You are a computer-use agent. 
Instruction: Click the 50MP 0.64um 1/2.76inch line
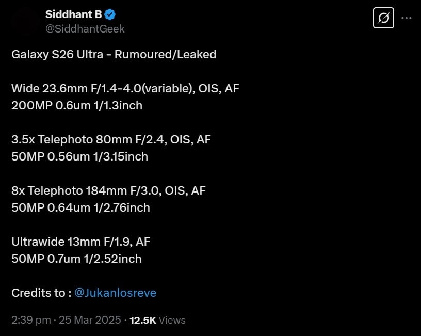(80, 207)
